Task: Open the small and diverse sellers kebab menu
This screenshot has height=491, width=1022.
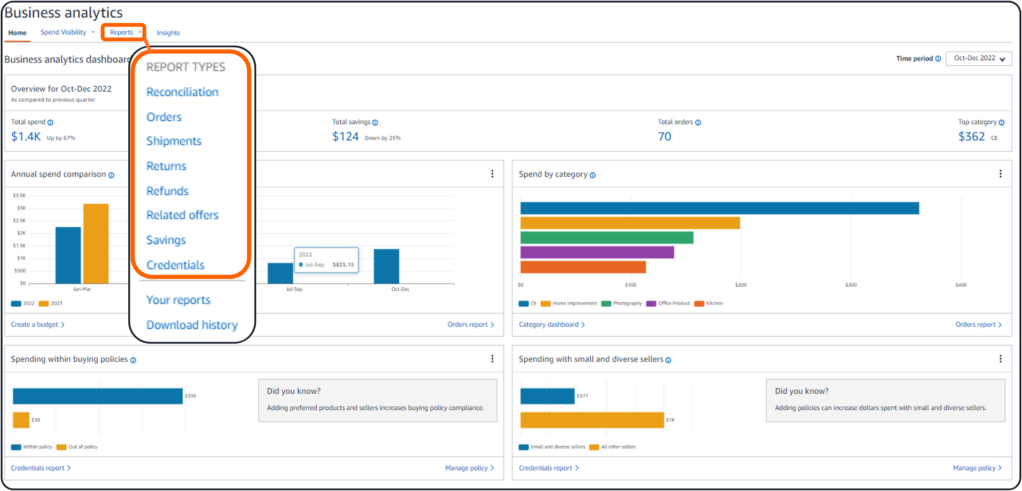Action: pyautogui.click(x=1000, y=359)
